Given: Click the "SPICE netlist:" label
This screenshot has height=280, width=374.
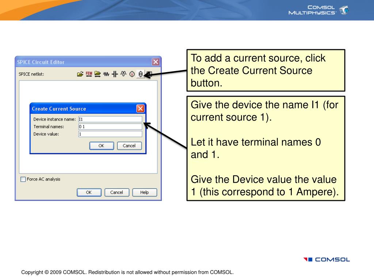Looking at the screenshot, I should (31, 74).
